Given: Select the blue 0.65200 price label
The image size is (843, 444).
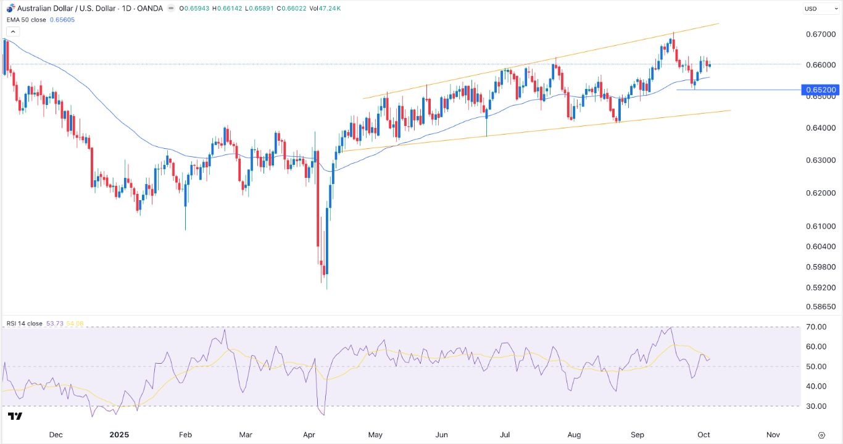Looking at the screenshot, I should point(821,90).
